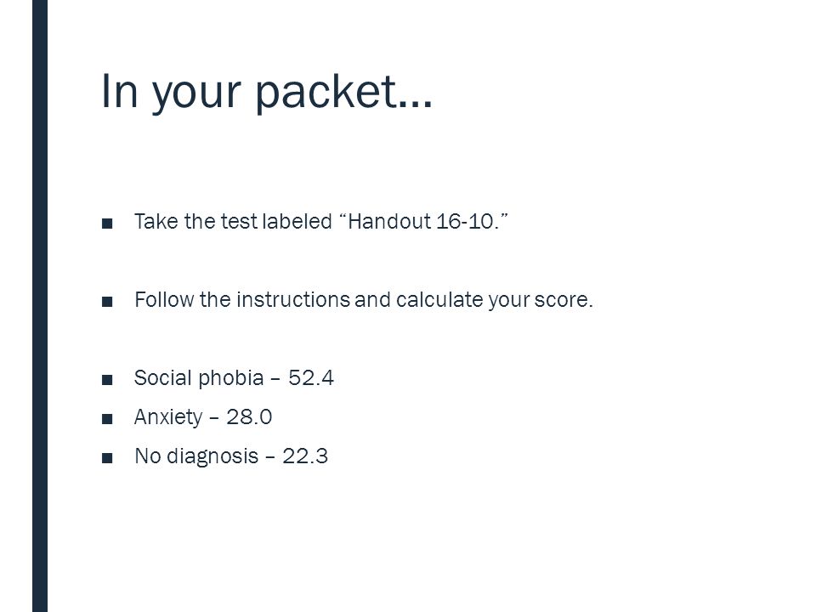The height and width of the screenshot is (612, 816).
Task: Click the bullet square before "Anxiety"
Action: (107, 419)
